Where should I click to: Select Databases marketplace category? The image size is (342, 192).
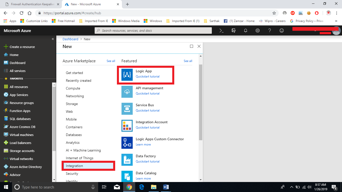(74, 135)
